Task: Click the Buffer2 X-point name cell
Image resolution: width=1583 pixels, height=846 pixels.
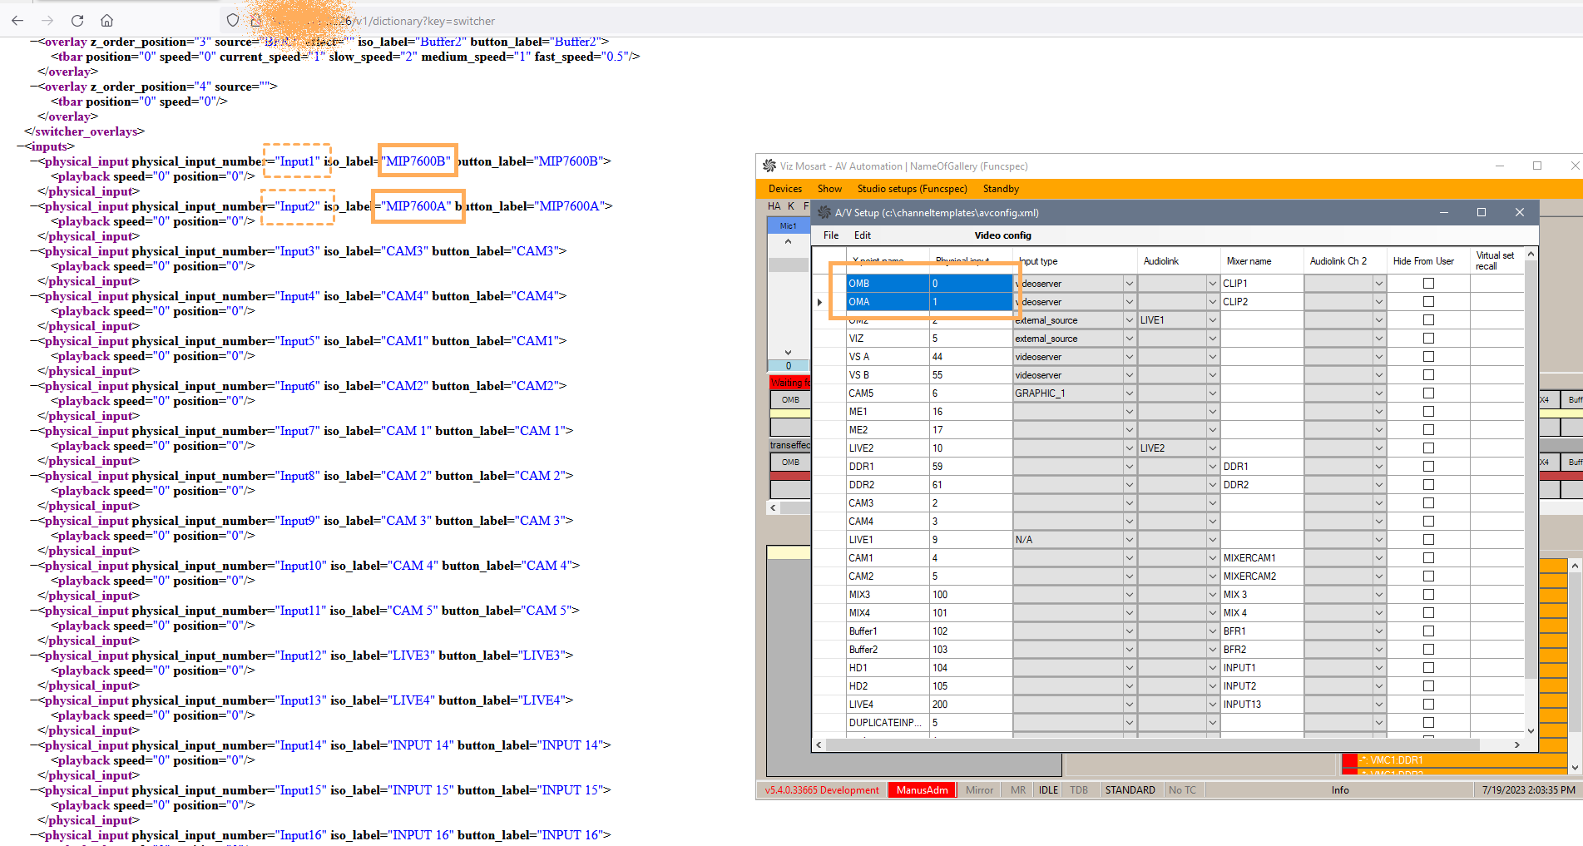Action: coord(888,650)
